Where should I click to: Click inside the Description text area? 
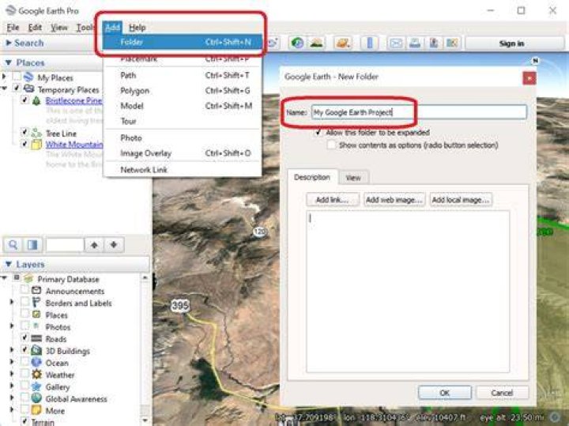tap(408, 292)
